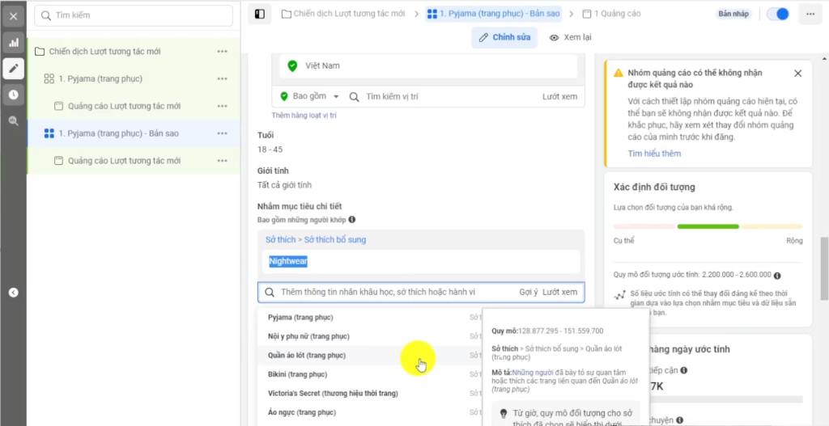Click Lướt xem in targeting search
This screenshot has width=829, height=426.
coord(560,292)
